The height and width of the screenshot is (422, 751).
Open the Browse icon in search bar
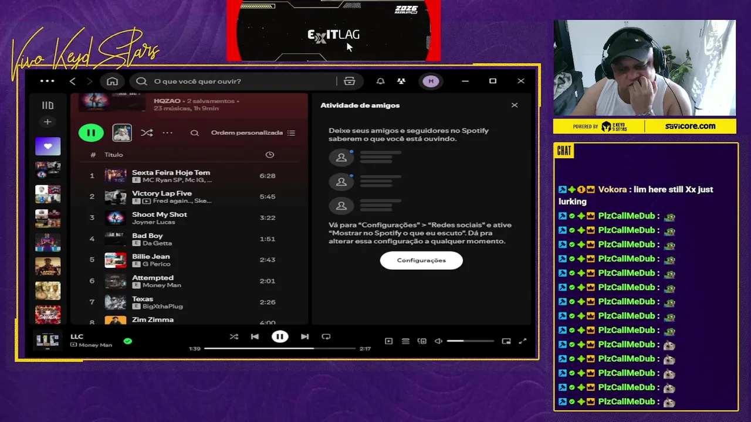[350, 81]
